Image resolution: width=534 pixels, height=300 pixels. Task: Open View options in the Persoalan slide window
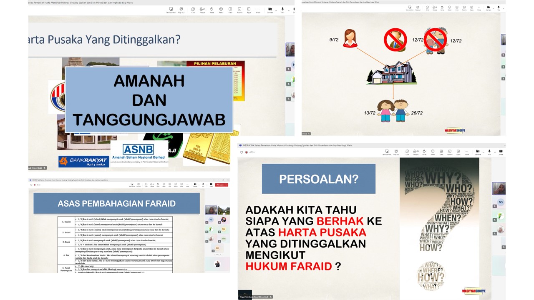coord(442,152)
